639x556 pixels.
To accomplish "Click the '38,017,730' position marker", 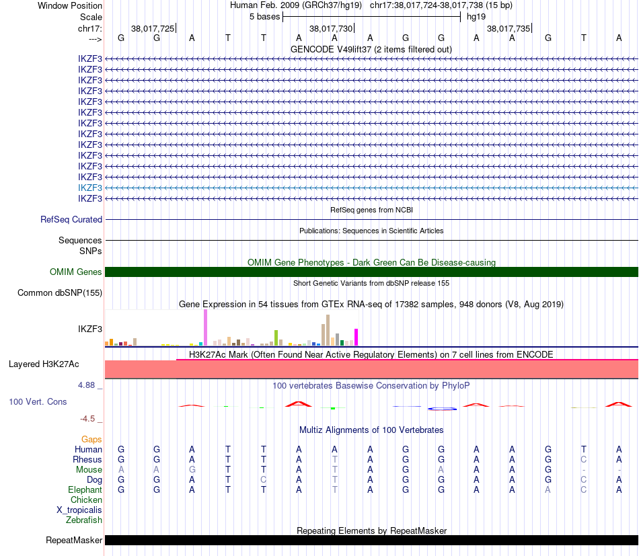I will 331,28.
